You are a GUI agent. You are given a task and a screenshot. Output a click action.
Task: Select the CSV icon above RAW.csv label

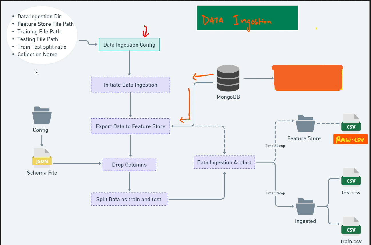(351, 124)
